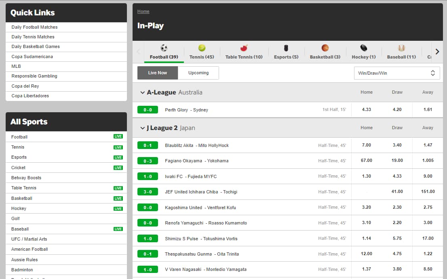Click the LIVE badge next to Esports
The width and height of the screenshot is (447, 279).
point(118,157)
